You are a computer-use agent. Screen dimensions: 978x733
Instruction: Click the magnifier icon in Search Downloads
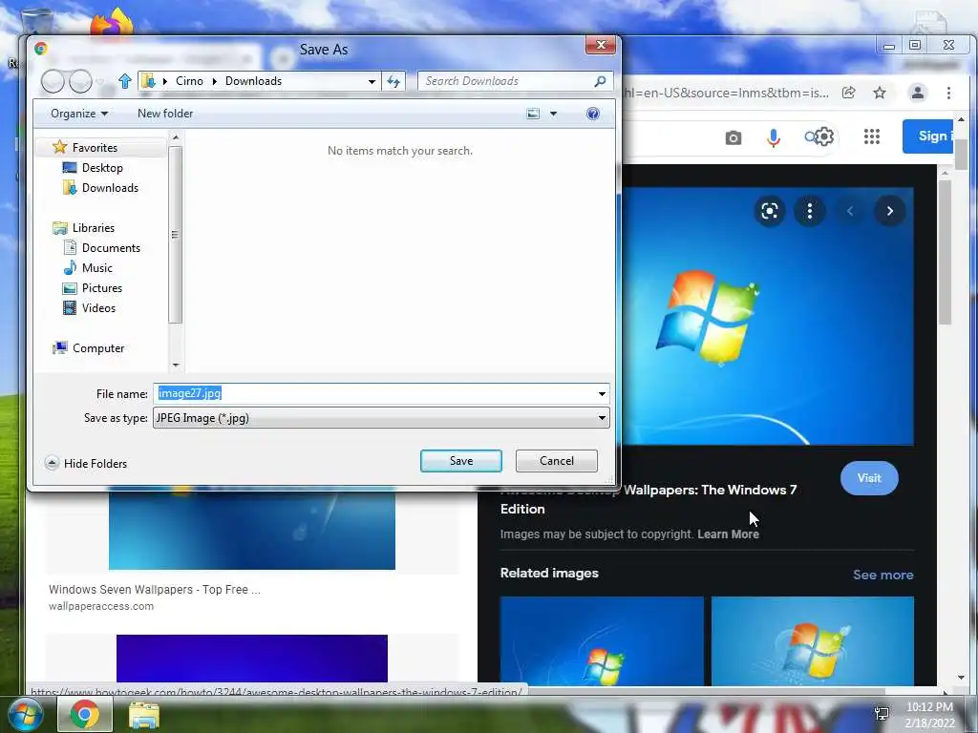coord(600,81)
